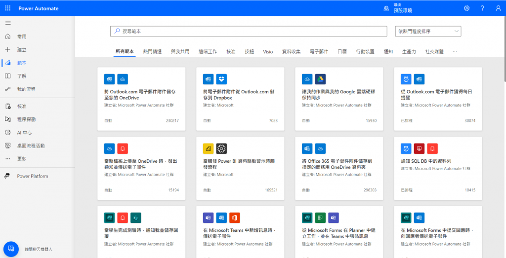Image resolution: width=506 pixels, height=258 pixels.
Task: Click red SQL icon on 通知 SQL DB card
Action: click(419, 148)
